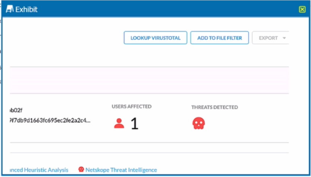This screenshot has height=177, width=311.
Task: Close the Exhibit dialog with green X
Action: click(302, 9)
